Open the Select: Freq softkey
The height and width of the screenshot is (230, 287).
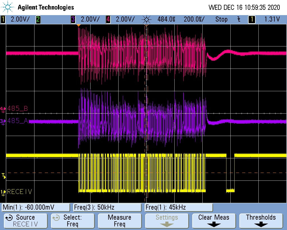click(x=73, y=221)
